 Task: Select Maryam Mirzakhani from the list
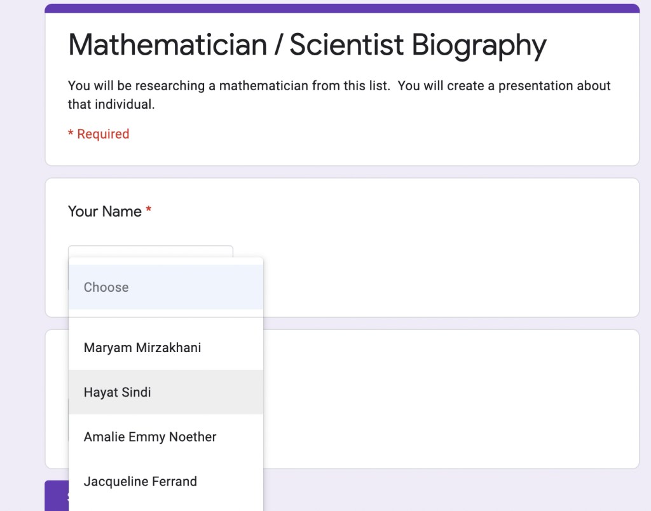click(x=142, y=348)
